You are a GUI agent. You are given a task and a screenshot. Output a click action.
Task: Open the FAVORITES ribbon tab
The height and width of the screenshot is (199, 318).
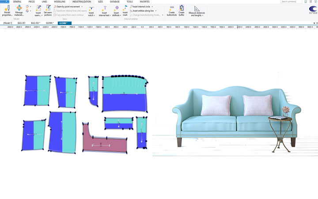(144, 2)
